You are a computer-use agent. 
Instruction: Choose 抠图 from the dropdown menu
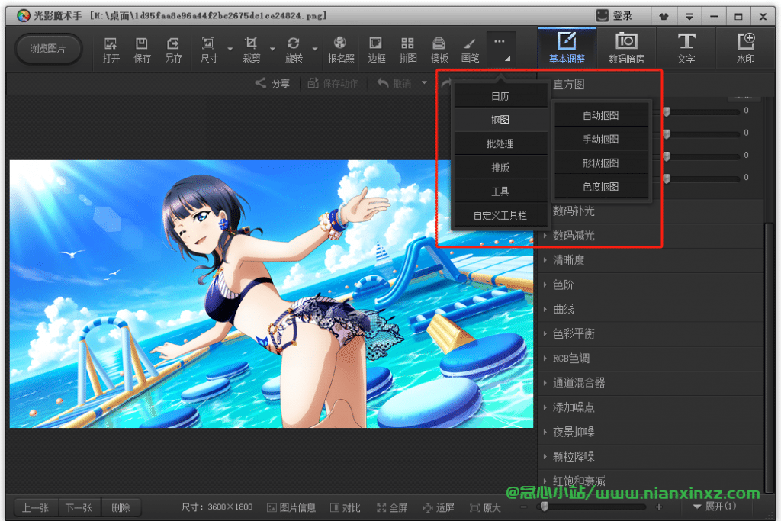tap(500, 120)
